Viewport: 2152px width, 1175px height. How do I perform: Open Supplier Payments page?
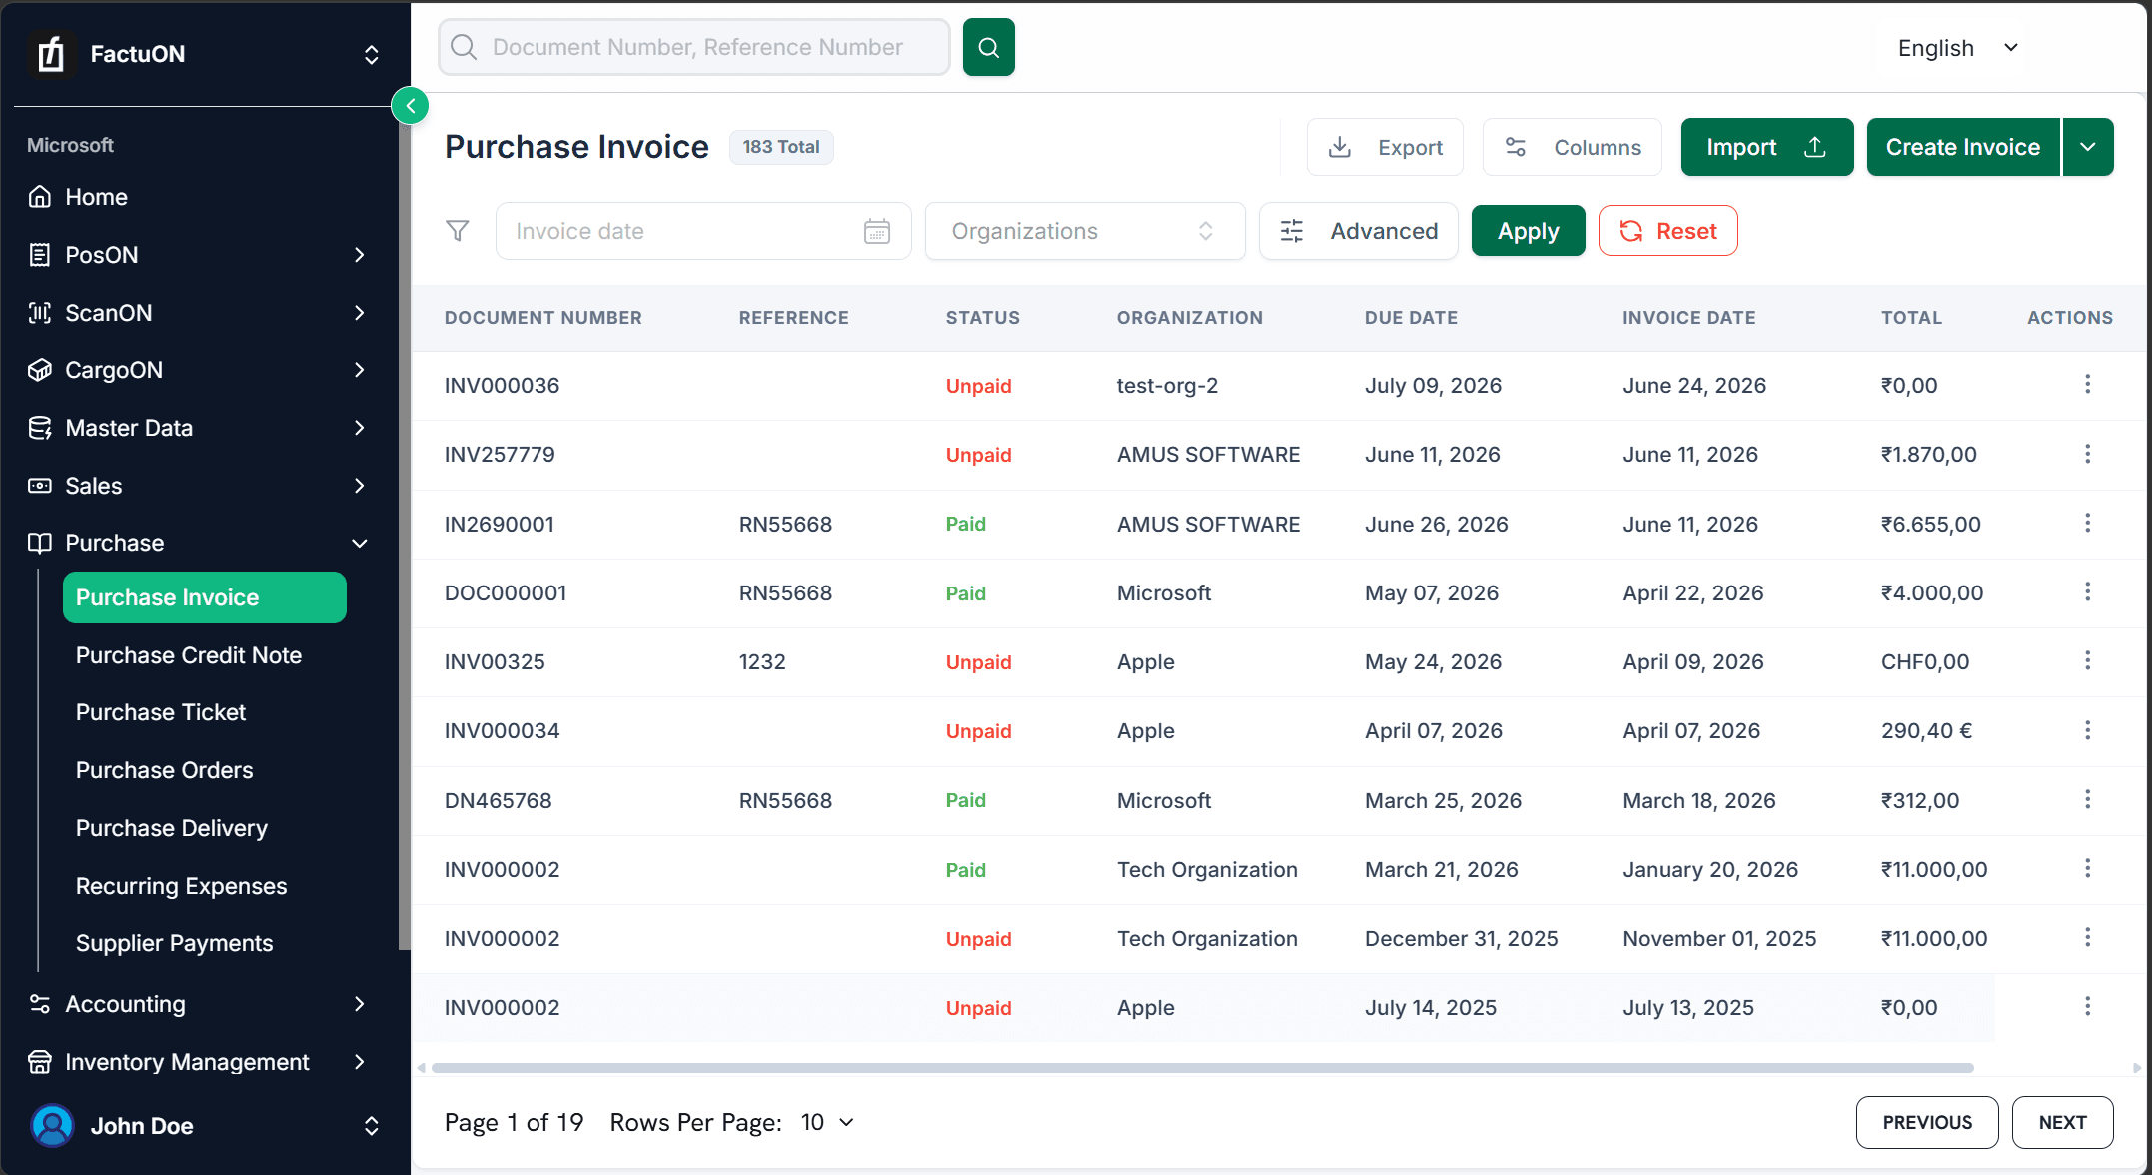175,943
